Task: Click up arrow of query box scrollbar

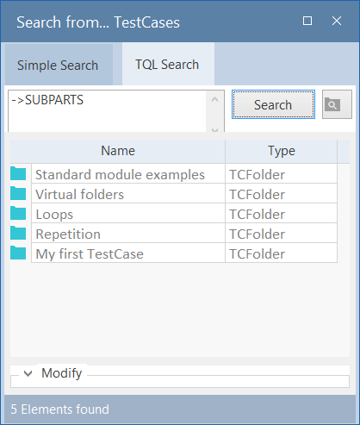Action: coord(214,99)
